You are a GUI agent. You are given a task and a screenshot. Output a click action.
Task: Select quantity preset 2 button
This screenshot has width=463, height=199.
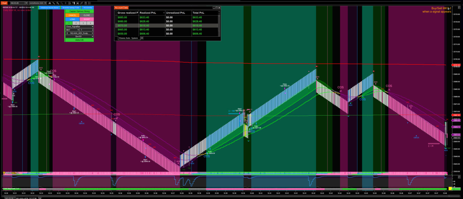click(76, 23)
